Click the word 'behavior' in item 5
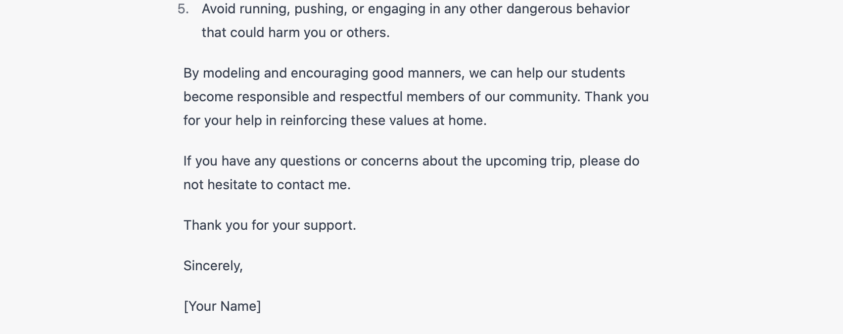This screenshot has width=843, height=334. (603, 9)
